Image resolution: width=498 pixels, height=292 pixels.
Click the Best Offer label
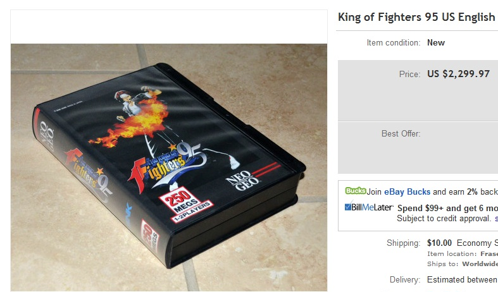click(x=401, y=133)
